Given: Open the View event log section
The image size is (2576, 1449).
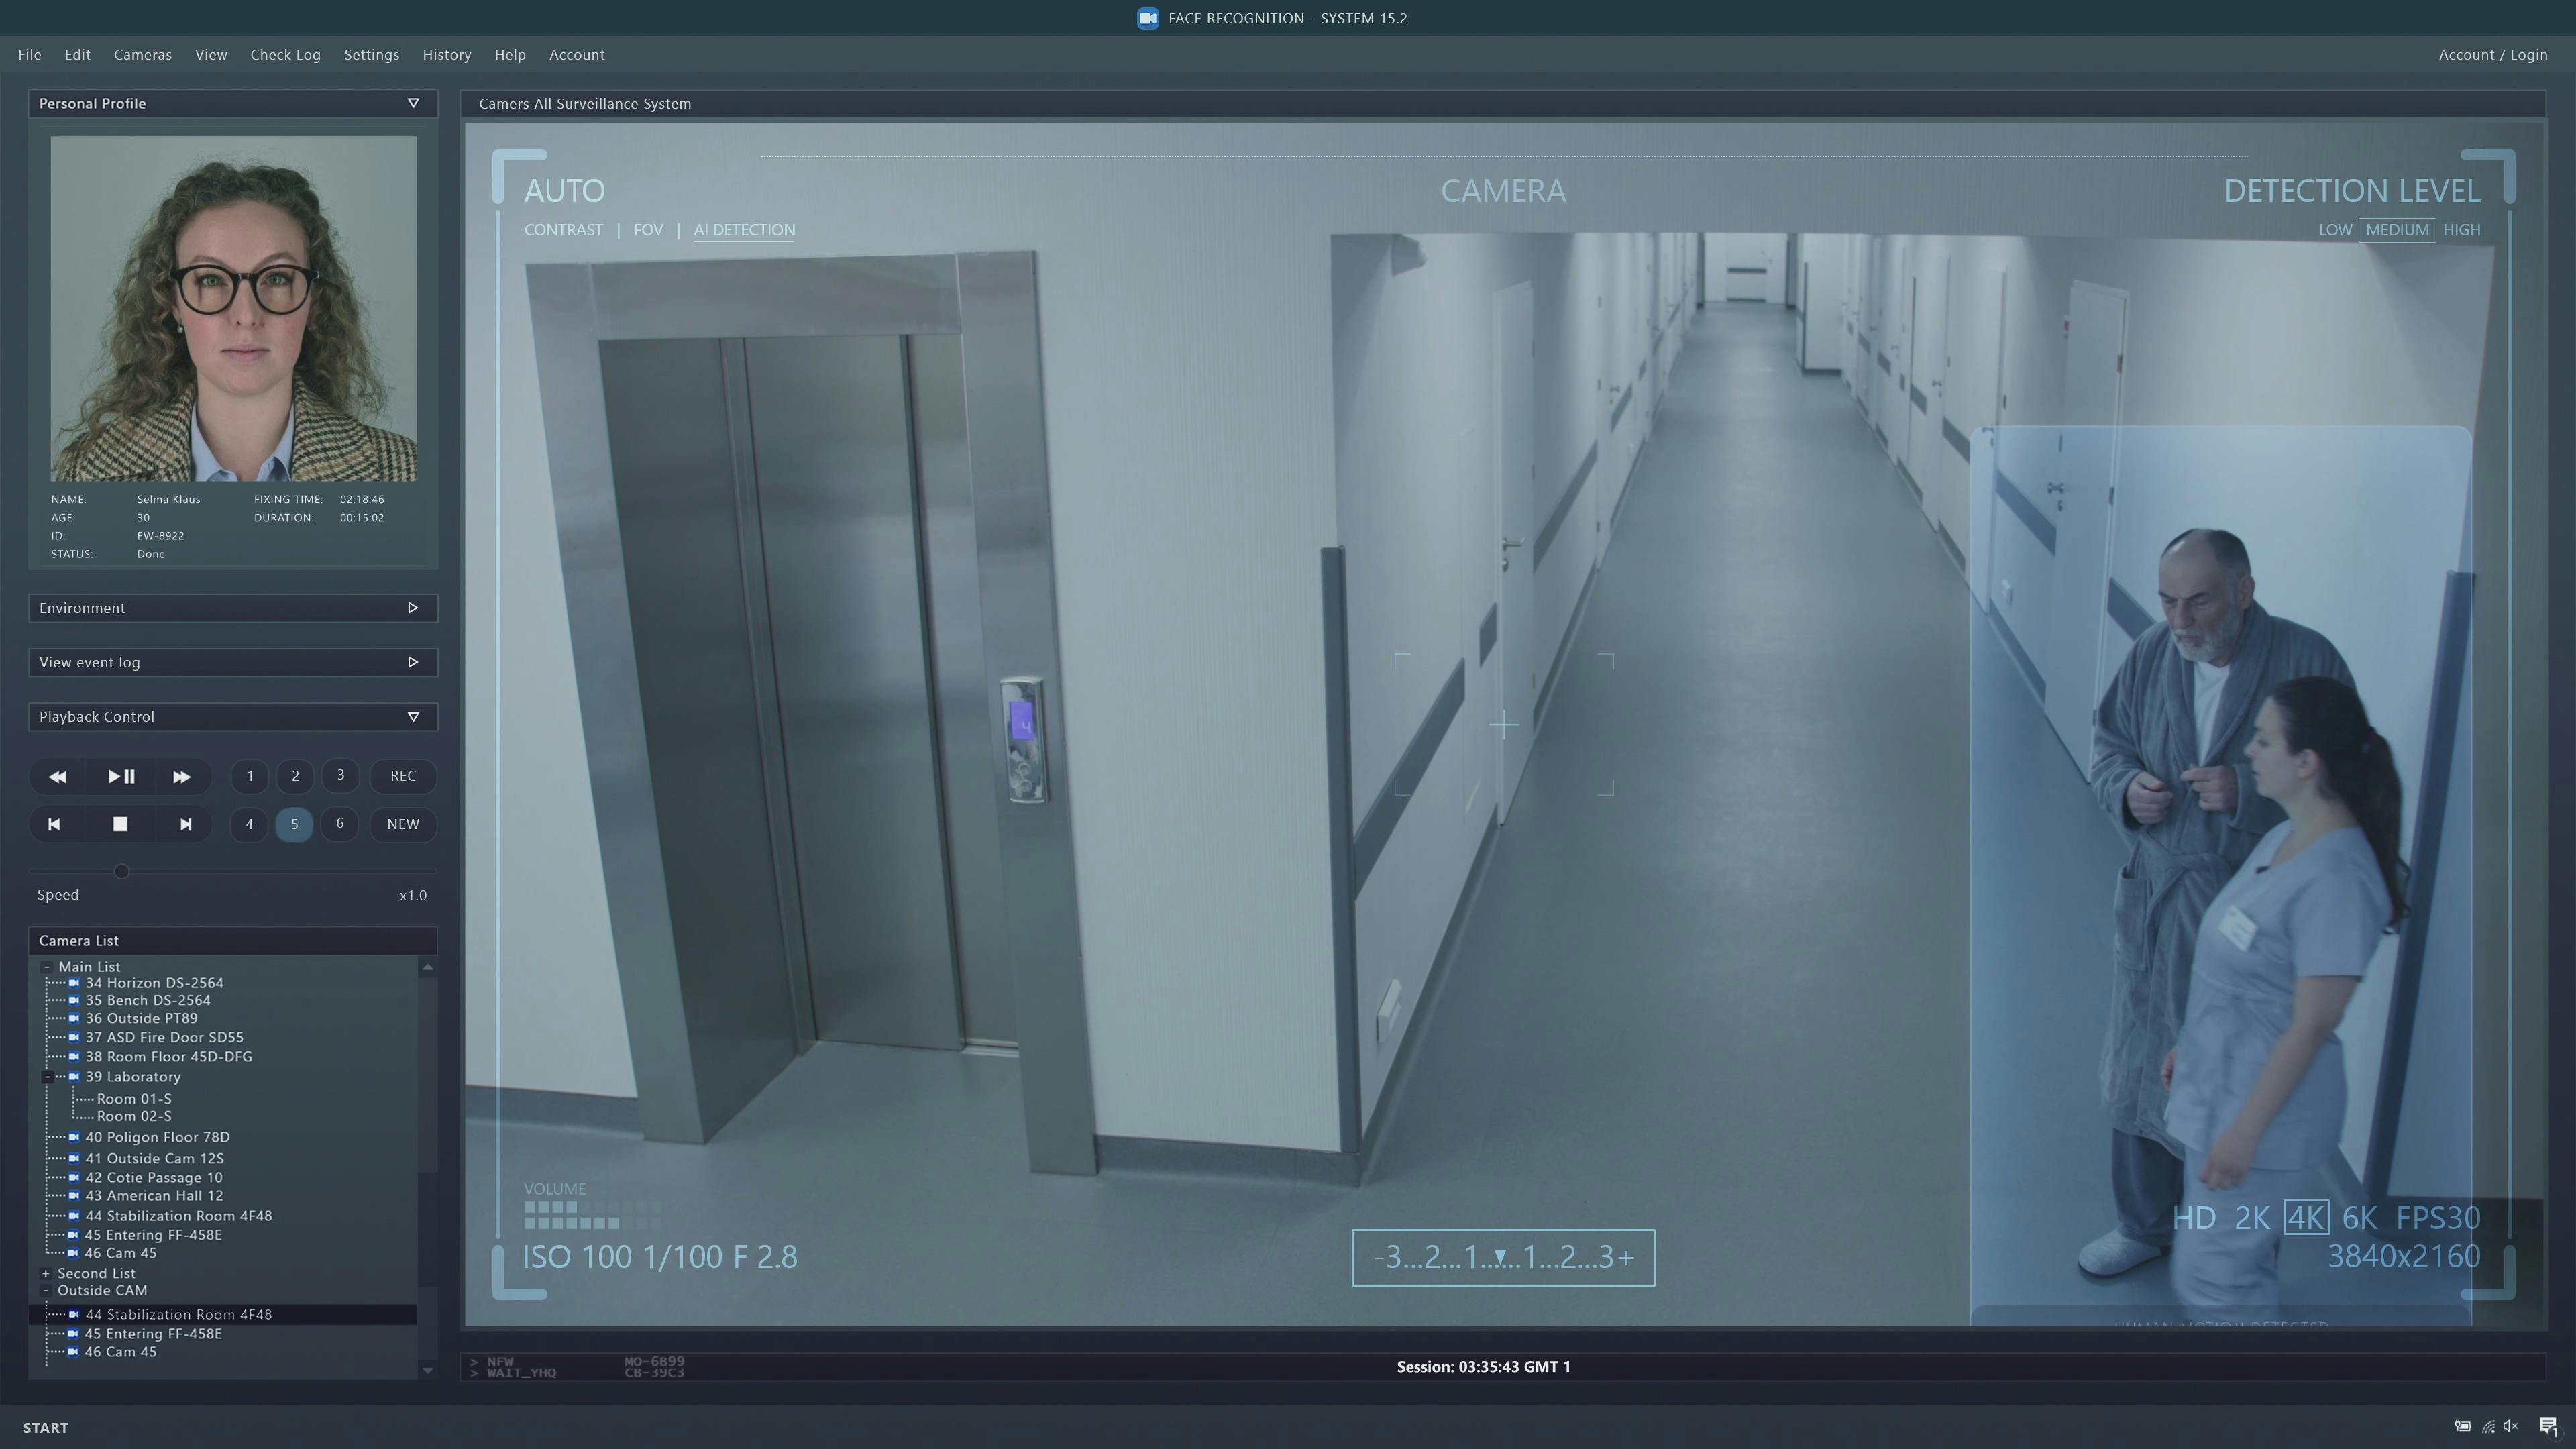Looking at the screenshot, I should pos(412,662).
